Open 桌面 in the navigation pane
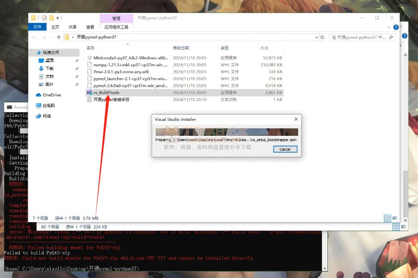 point(50,61)
